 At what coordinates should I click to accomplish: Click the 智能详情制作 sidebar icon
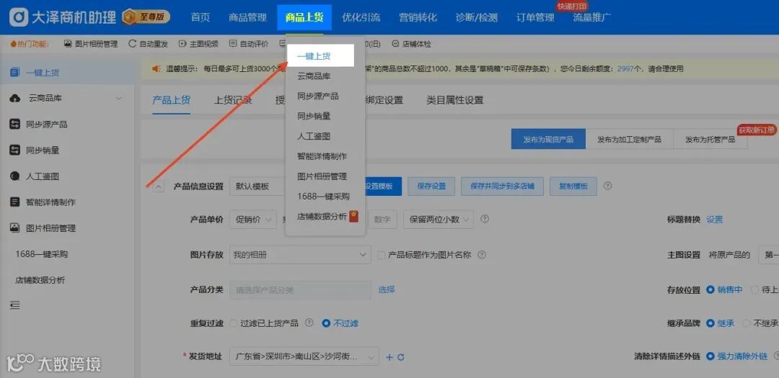15,202
